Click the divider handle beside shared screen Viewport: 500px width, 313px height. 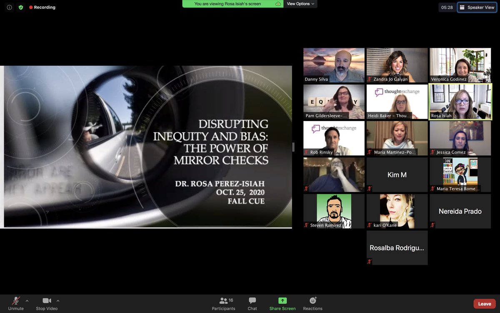(293, 147)
